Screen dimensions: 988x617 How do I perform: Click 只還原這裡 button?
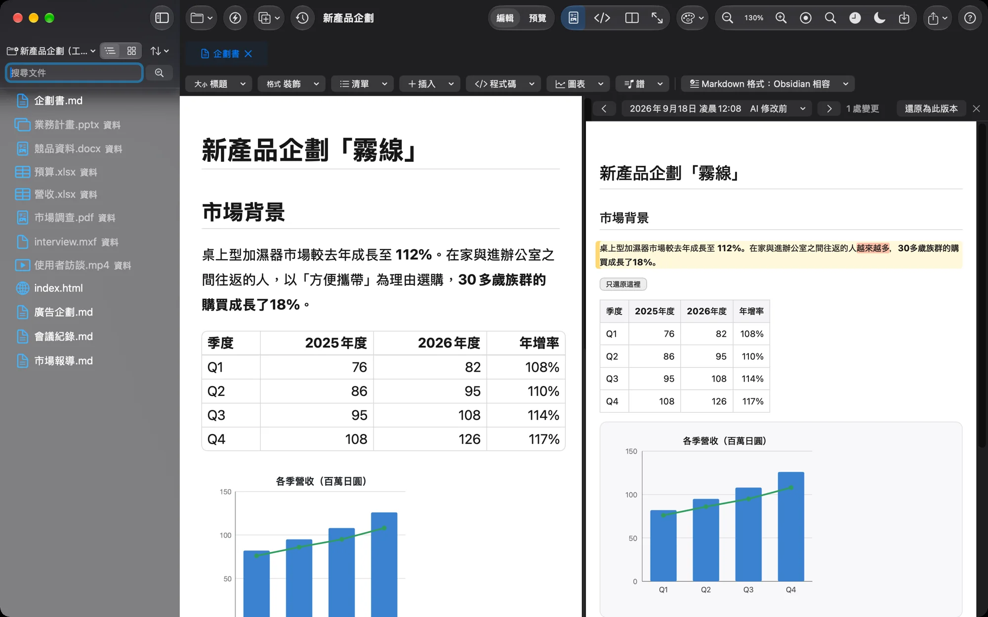coord(623,284)
